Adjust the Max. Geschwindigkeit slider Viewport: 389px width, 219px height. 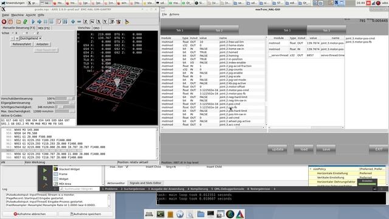pyautogui.click(x=65, y=111)
